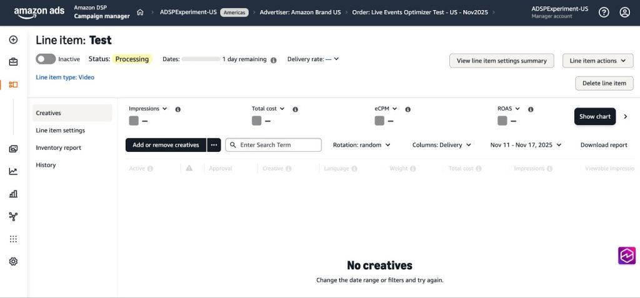Click info icon beside eCPM metric
The width and height of the screenshot is (640, 298).
(x=407, y=109)
